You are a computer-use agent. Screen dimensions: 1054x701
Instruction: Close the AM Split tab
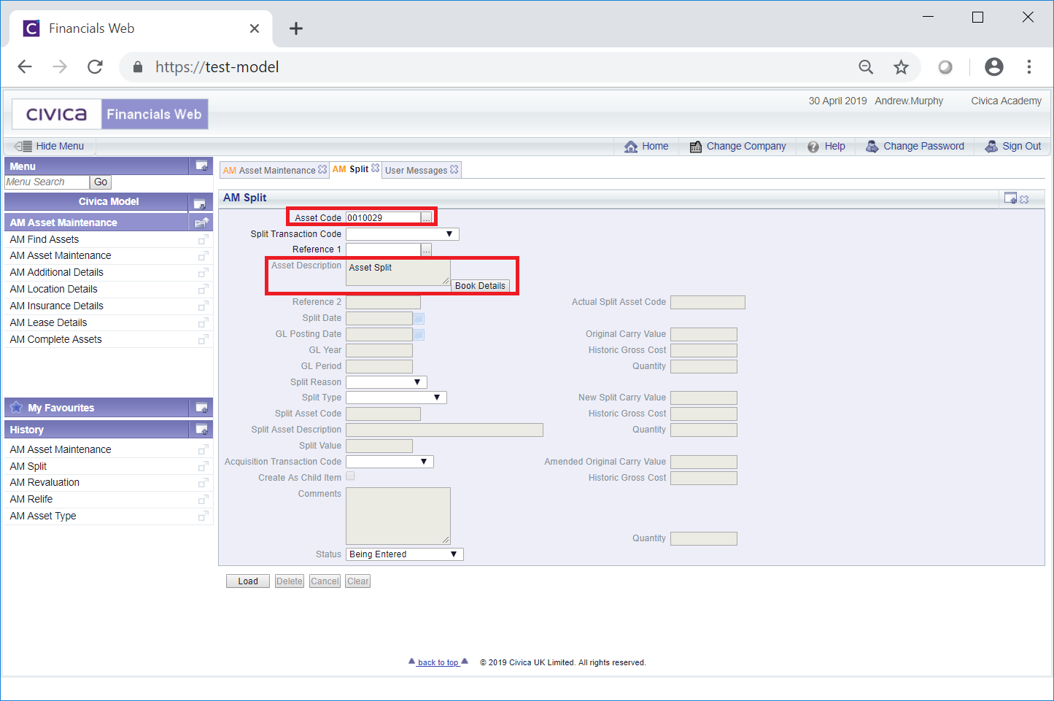tap(375, 168)
